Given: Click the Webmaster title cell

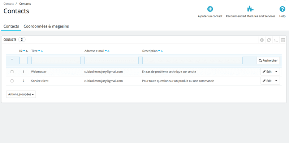Looking at the screenshot, I should tap(39, 72).
